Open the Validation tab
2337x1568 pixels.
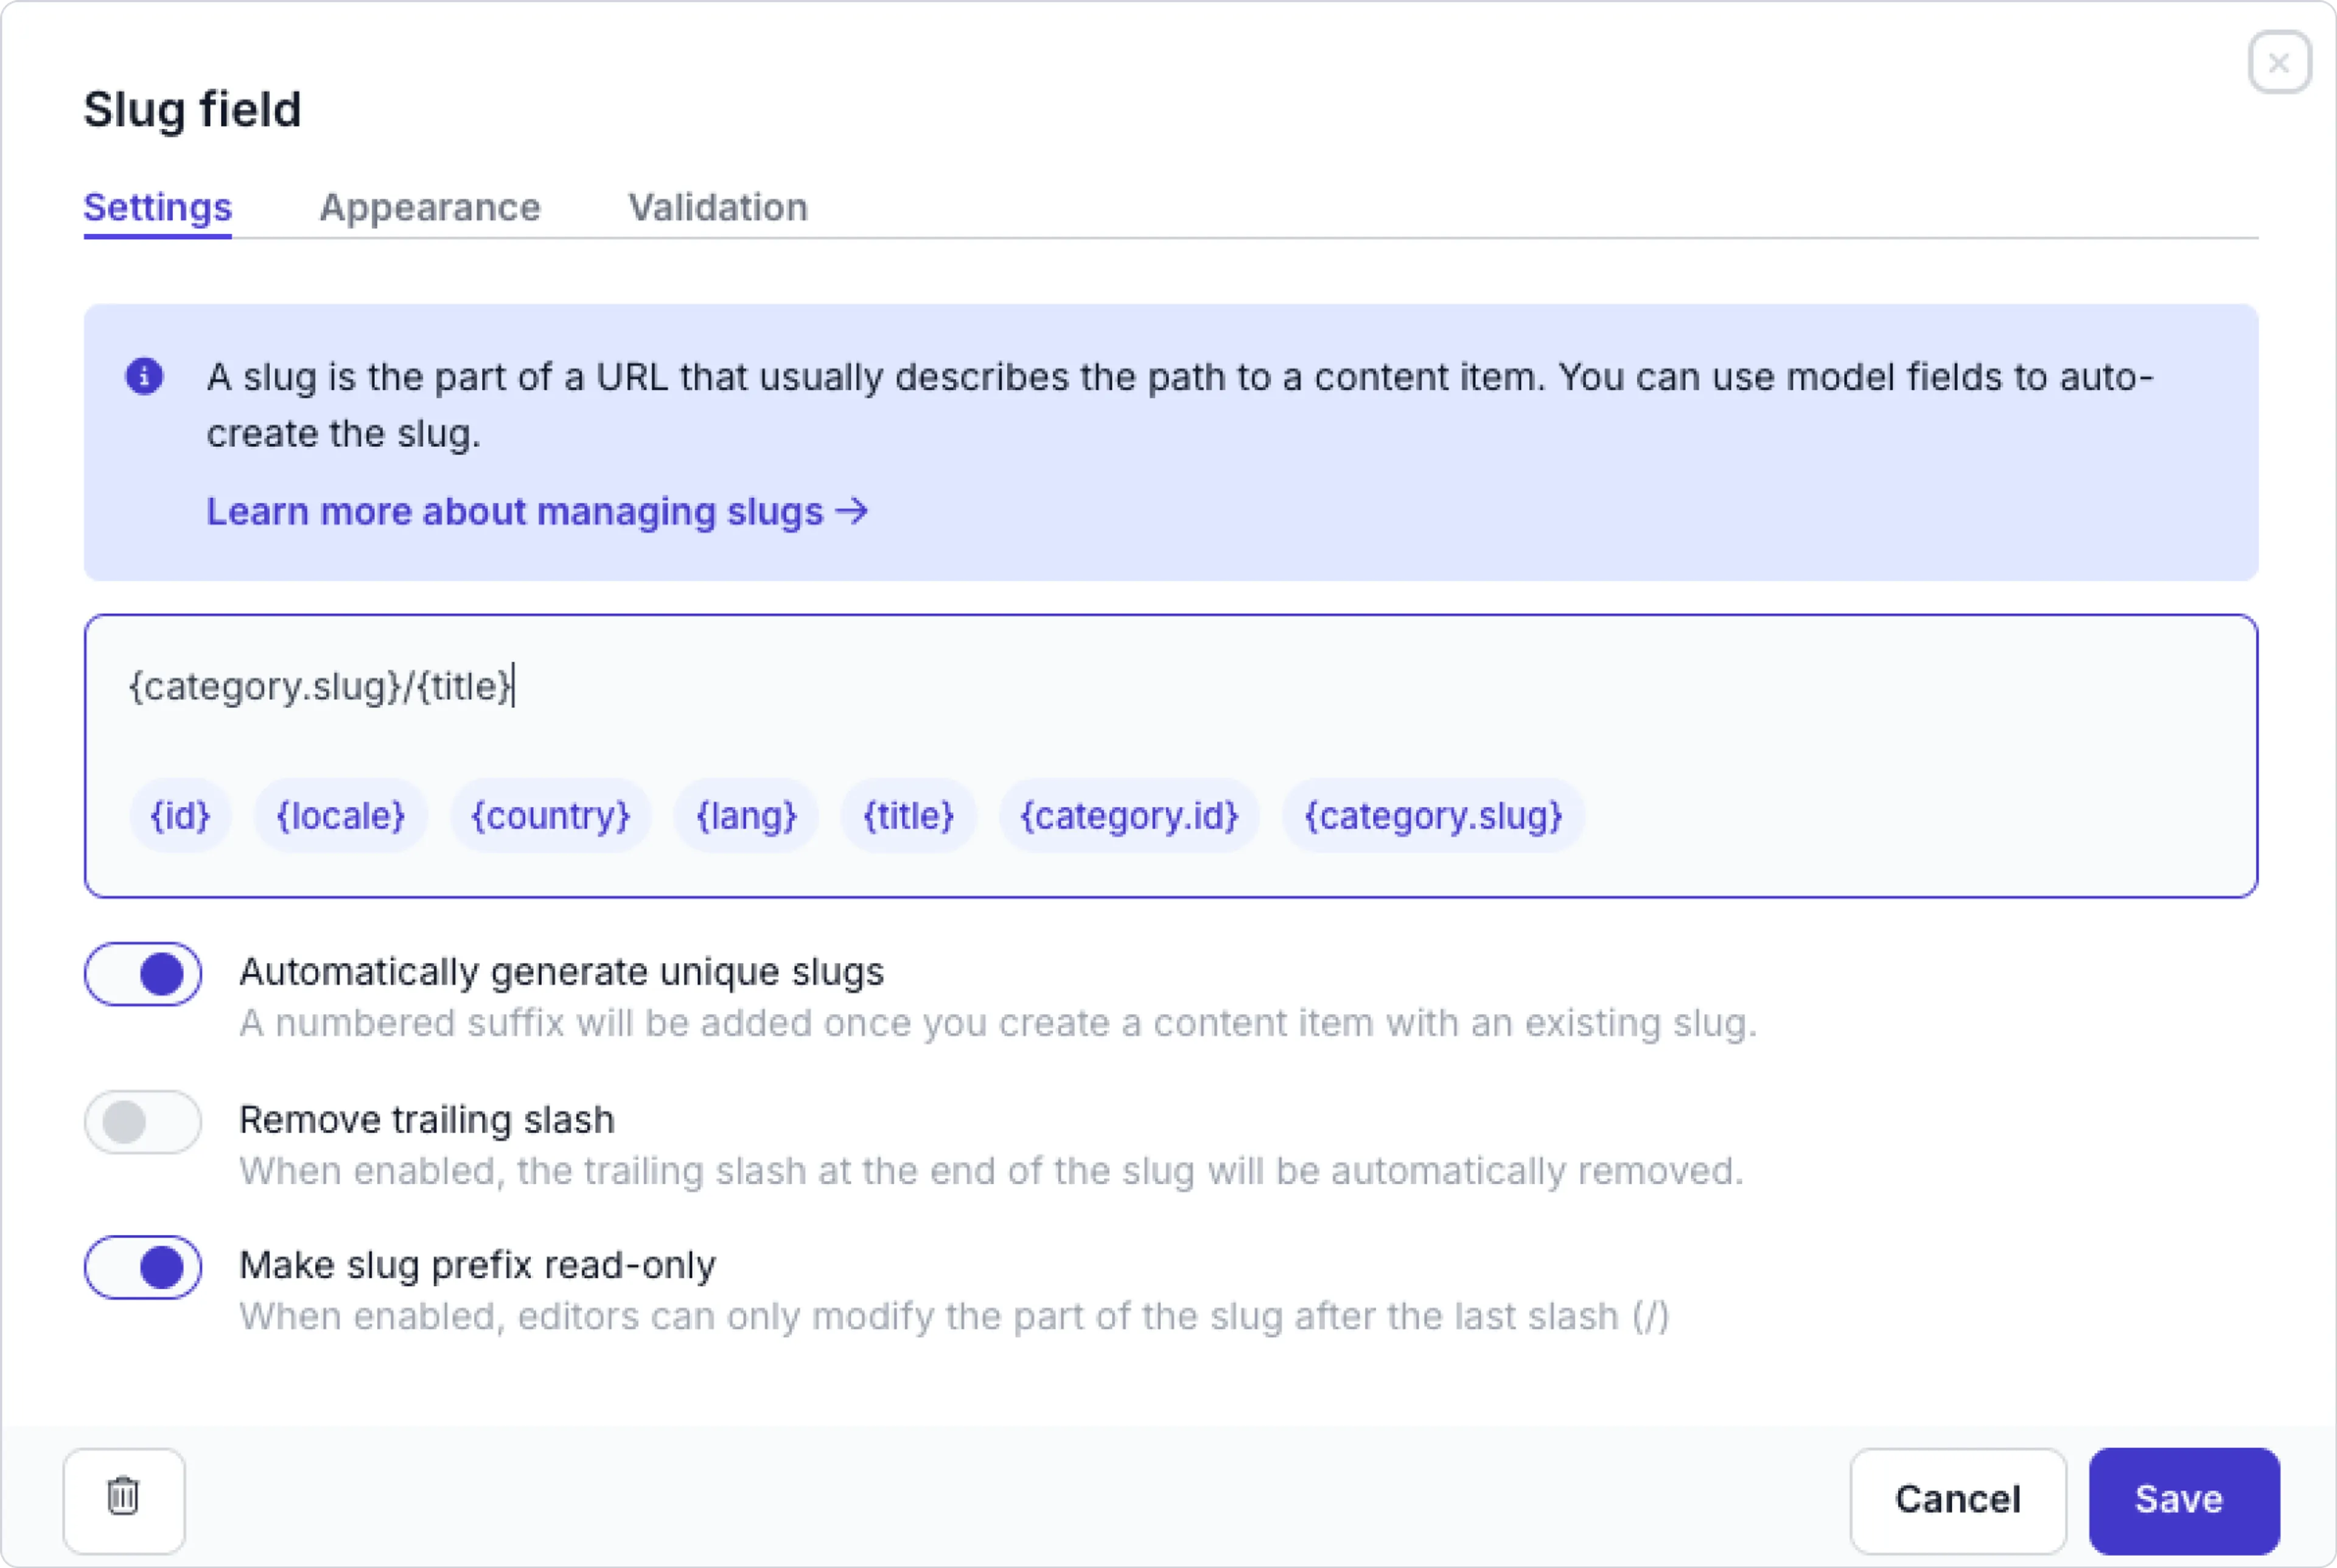(717, 207)
